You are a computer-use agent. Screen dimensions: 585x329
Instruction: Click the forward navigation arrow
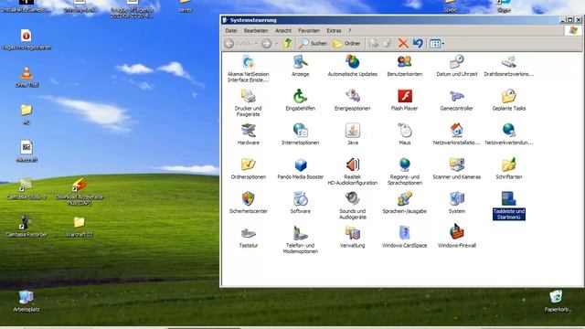click(x=266, y=44)
